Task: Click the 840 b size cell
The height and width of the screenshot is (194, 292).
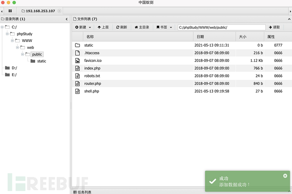Action: click(258, 83)
